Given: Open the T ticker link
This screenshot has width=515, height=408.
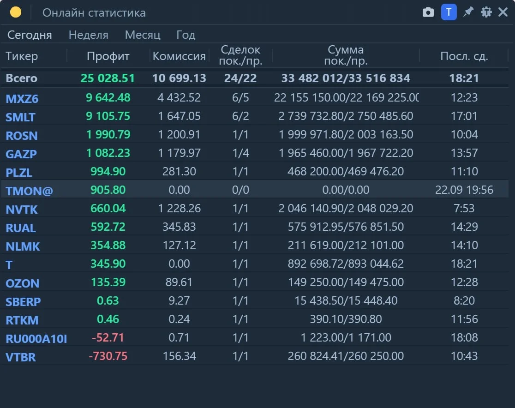Looking at the screenshot, I should point(9,265).
